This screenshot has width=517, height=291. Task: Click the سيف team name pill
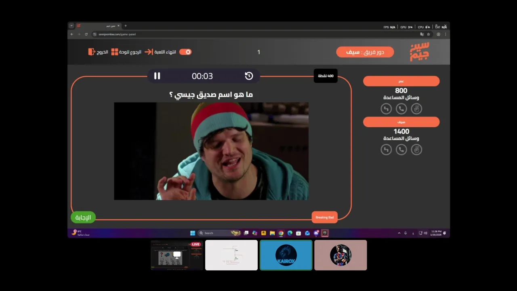point(401,122)
